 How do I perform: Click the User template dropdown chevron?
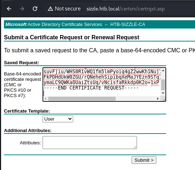(70, 119)
